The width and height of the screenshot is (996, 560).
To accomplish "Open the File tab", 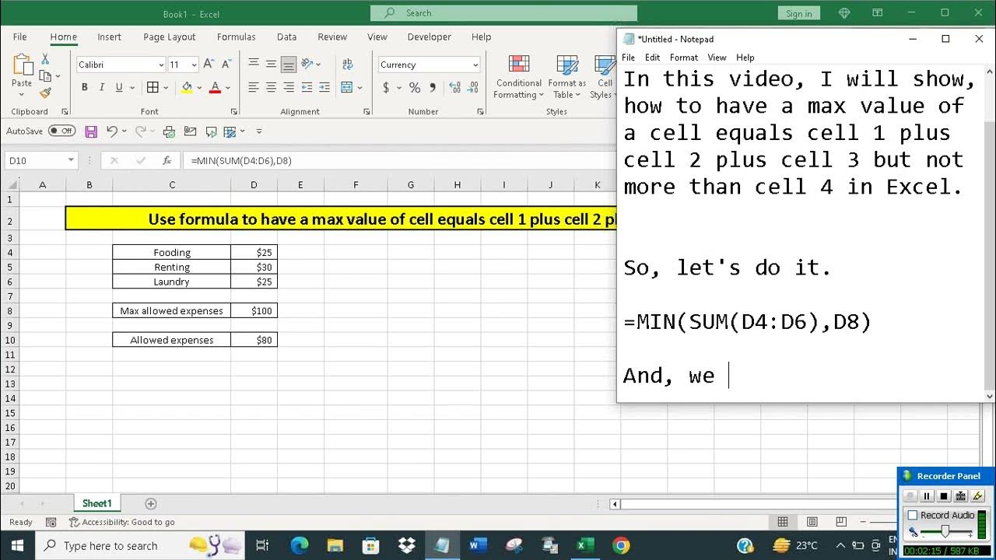I will pos(19,37).
